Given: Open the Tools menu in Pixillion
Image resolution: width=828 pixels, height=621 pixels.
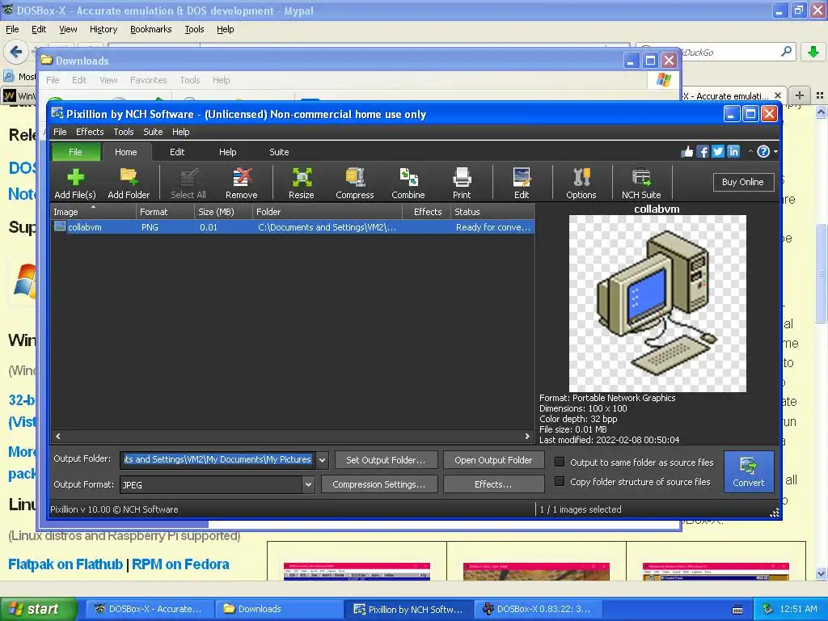Looking at the screenshot, I should pos(124,132).
